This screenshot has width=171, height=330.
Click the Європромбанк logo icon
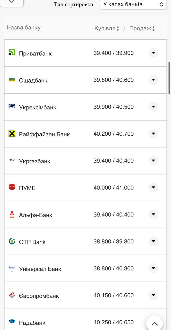coord(12,295)
